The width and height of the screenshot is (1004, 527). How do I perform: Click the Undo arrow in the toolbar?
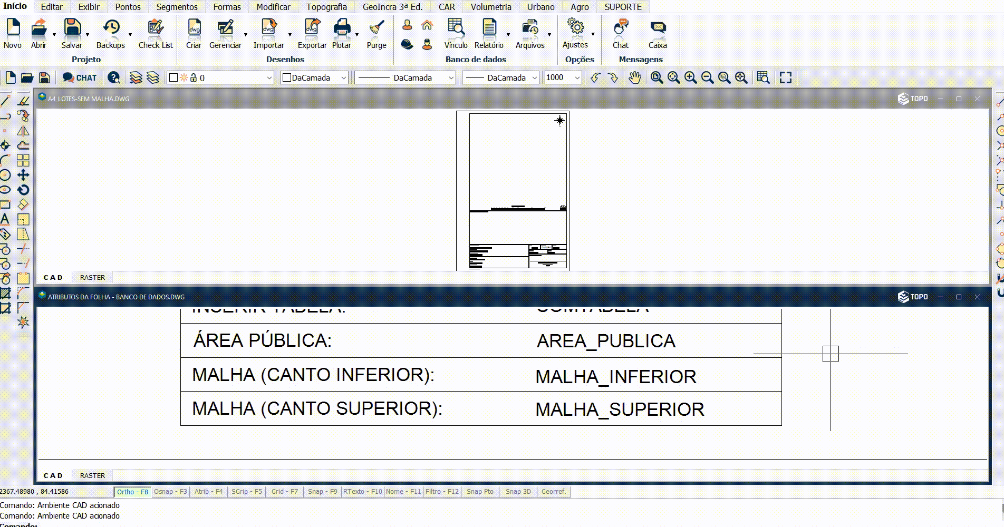pyautogui.click(x=595, y=77)
